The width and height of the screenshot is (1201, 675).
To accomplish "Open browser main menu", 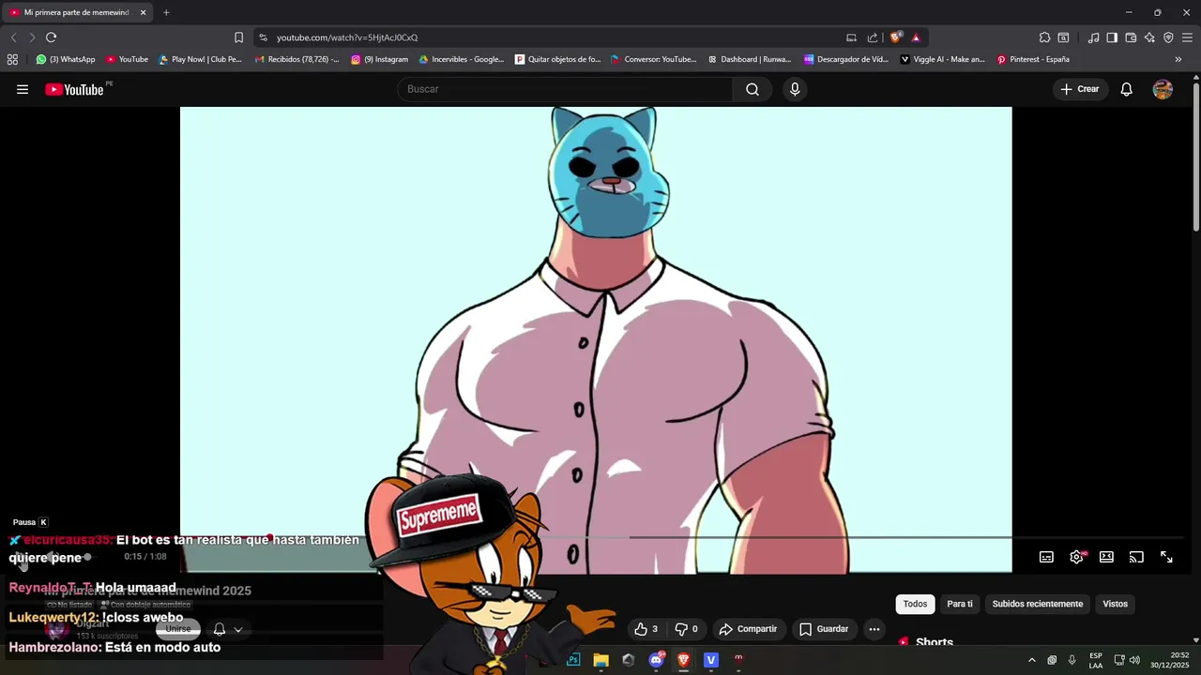I will (x=1187, y=37).
